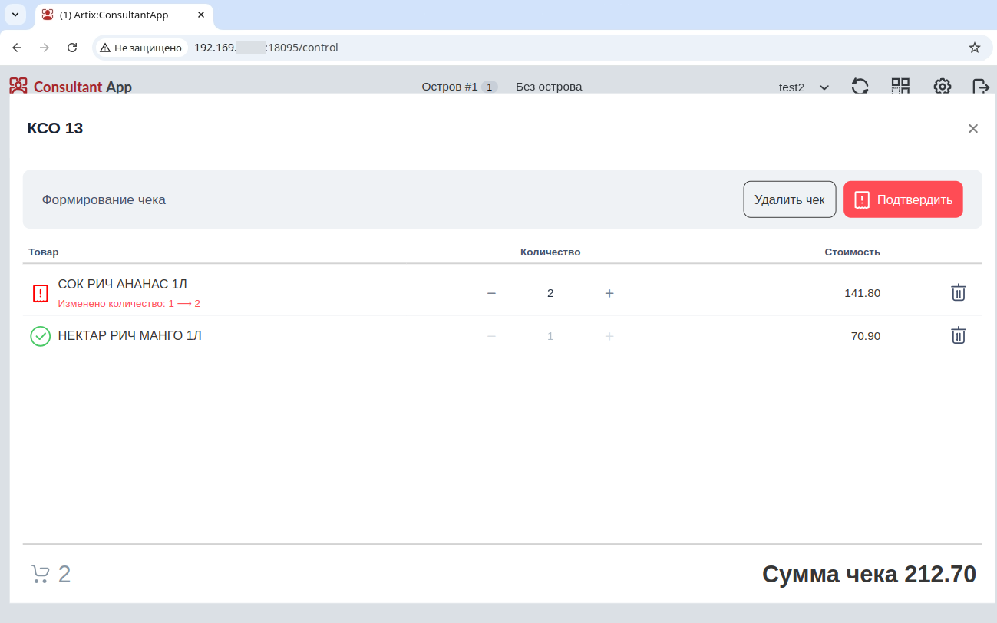Open the QR code scanner icon
Image resolution: width=997 pixels, height=623 pixels.
click(900, 86)
